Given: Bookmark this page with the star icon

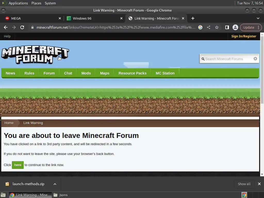Looking at the screenshot, I should (x=217, y=27).
